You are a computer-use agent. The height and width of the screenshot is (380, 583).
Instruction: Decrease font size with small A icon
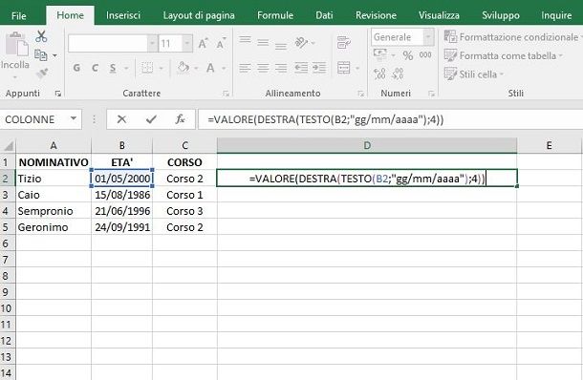click(221, 44)
